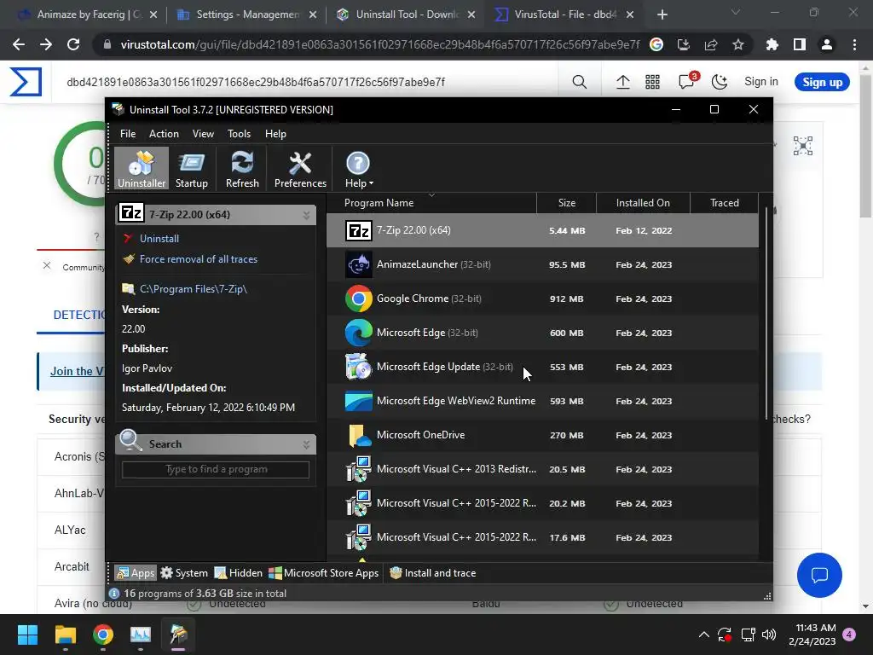
Task: Click the Search panel magnifier icon
Action: [131, 441]
